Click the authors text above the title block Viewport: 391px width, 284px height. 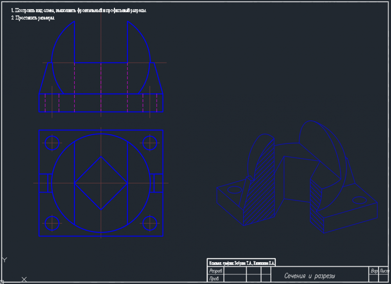[x=242, y=263]
